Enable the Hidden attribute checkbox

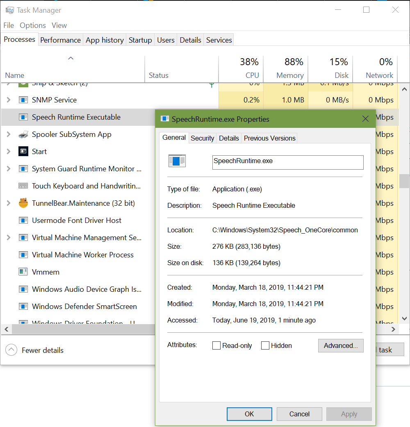click(265, 345)
